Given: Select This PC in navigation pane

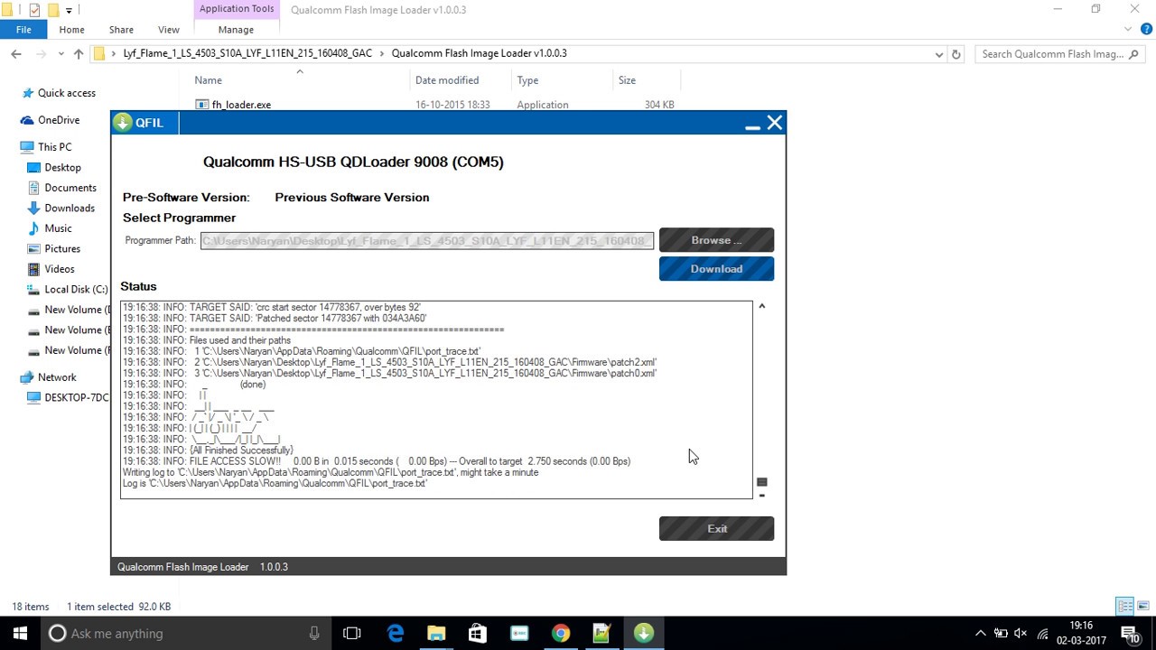Looking at the screenshot, I should pyautogui.click(x=54, y=147).
